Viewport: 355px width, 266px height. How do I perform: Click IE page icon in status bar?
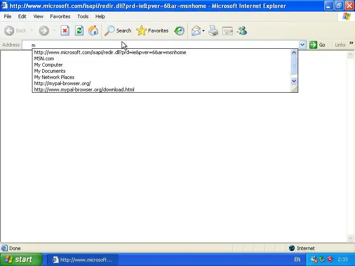click(x=4, y=248)
